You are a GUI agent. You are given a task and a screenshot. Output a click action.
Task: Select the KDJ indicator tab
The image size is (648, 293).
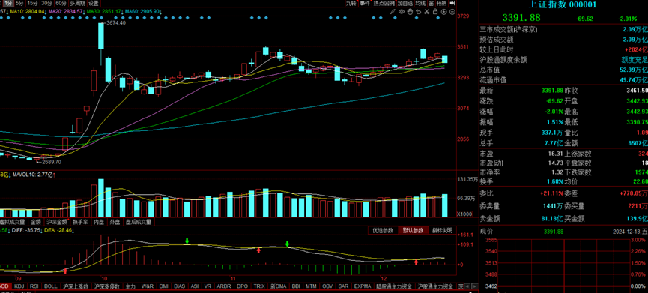pos(19,286)
